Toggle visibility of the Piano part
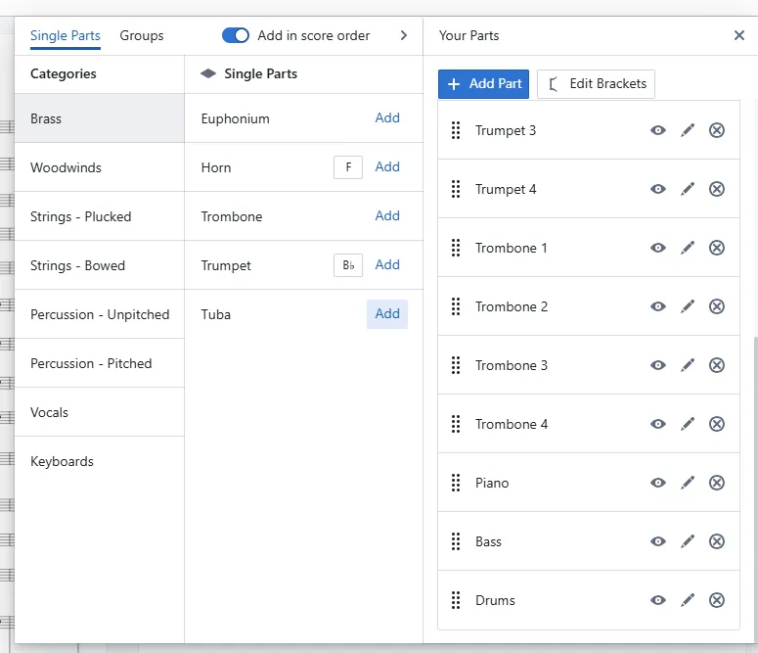The width and height of the screenshot is (758, 653). [x=658, y=483]
